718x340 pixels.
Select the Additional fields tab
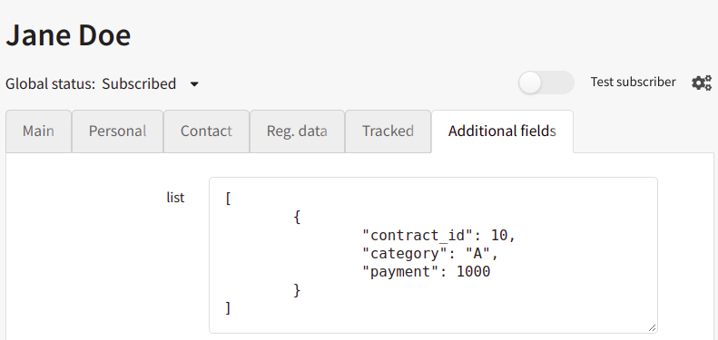(502, 131)
